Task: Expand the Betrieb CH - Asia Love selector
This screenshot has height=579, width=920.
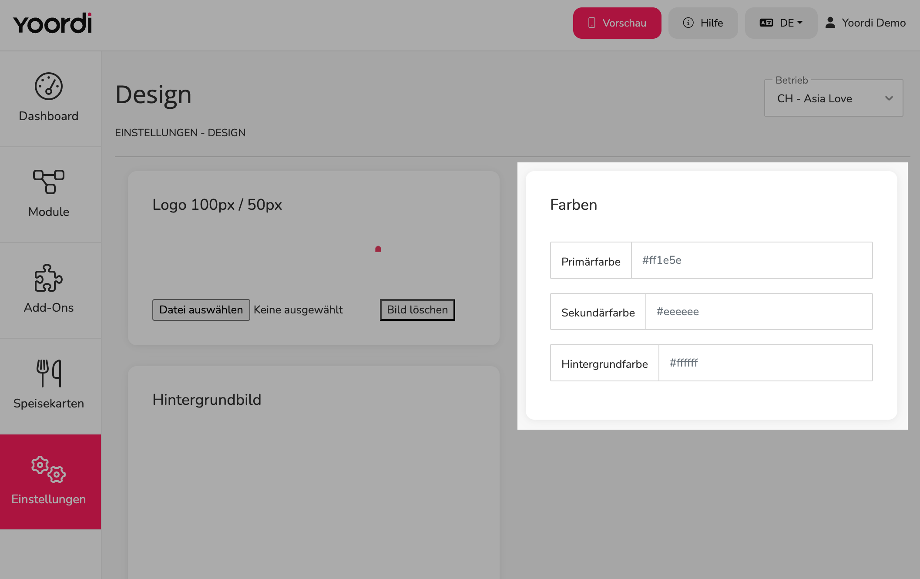Action: click(x=834, y=98)
